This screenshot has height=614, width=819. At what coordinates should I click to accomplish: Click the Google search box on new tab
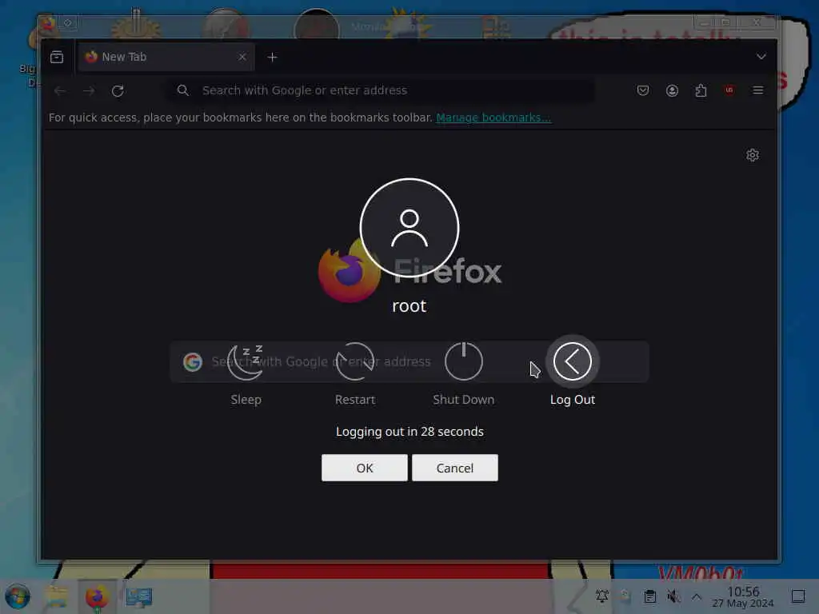pyautogui.click(x=409, y=362)
